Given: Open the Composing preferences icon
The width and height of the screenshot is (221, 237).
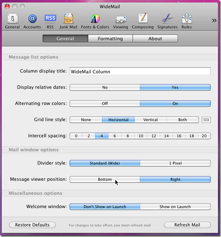Looking at the screenshot, I should tap(143, 21).
